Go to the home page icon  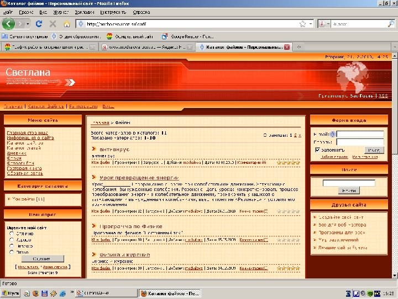click(x=67, y=24)
